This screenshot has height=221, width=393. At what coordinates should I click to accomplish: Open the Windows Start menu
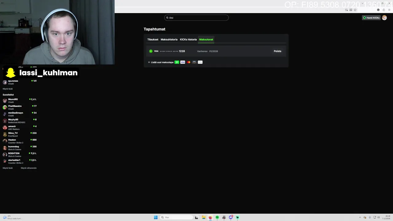[x=156, y=217]
